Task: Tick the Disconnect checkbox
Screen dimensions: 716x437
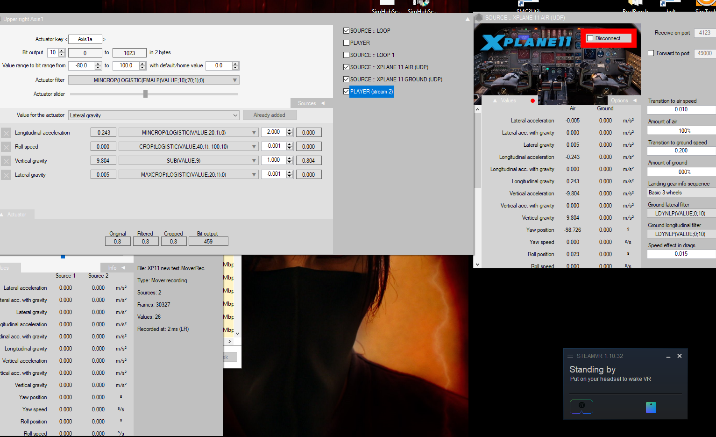Action: (590, 38)
